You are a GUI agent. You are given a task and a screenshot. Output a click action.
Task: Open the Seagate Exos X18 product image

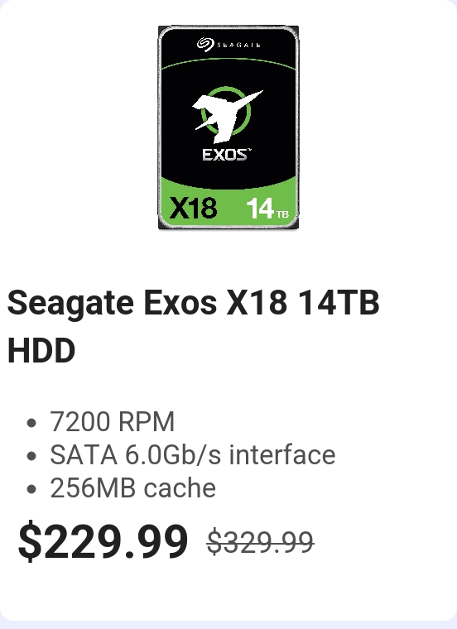(x=228, y=127)
